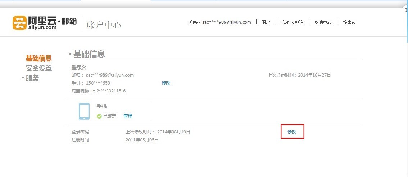The image size is (408, 177).
Task: Click the 邮箱 address line under 登录名
Action: 103,75
